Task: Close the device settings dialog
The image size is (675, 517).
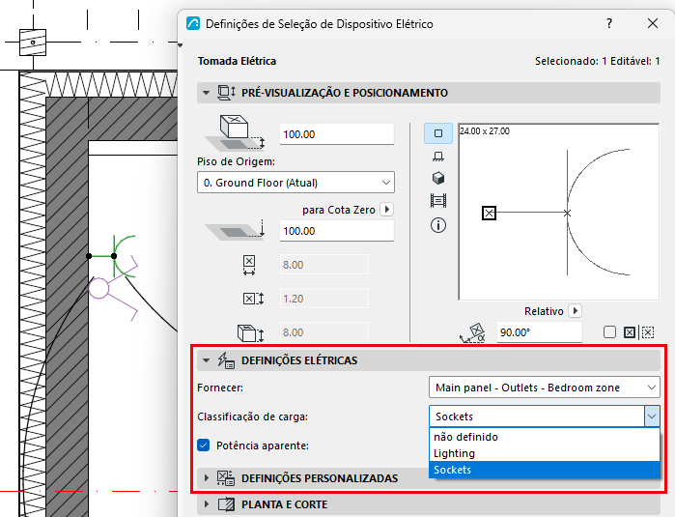Action: (653, 23)
